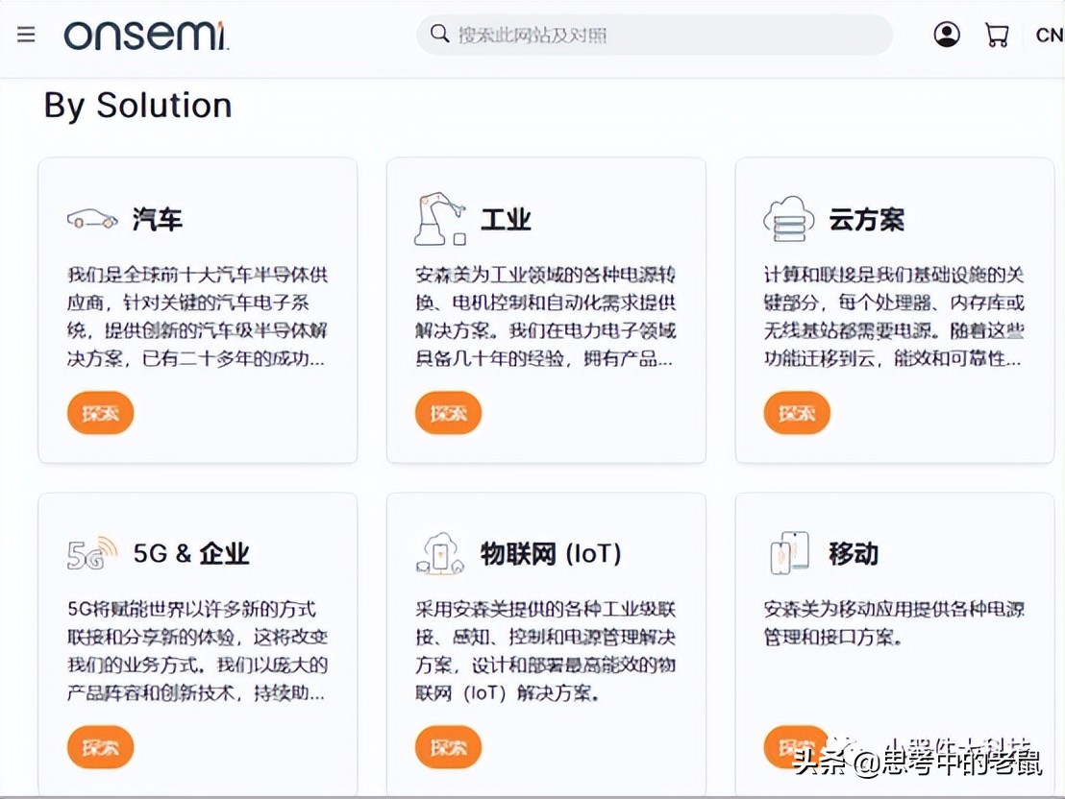Screen dimensions: 1065x799
Task: Open the user account profile icon
Action: pyautogui.click(x=947, y=33)
